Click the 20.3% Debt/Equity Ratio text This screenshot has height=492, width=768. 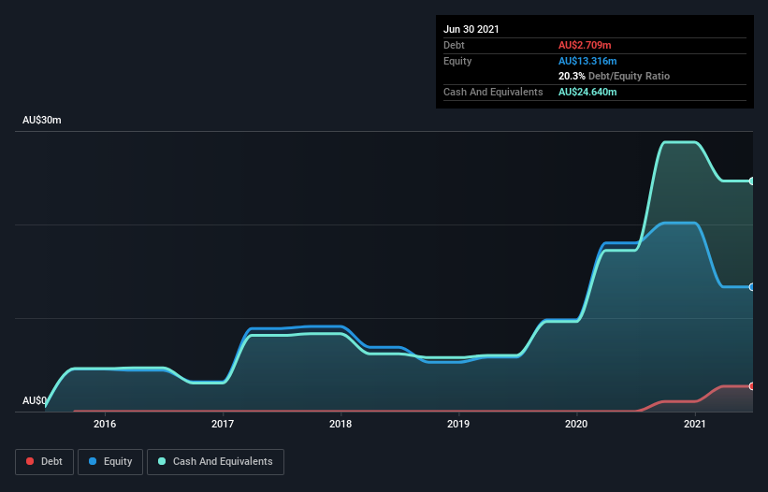pos(615,76)
